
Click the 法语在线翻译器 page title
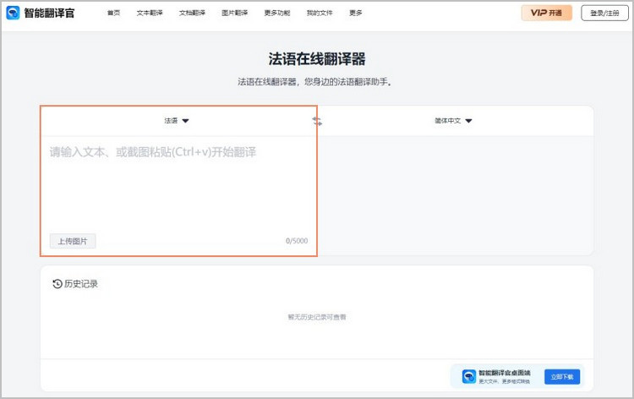point(317,59)
